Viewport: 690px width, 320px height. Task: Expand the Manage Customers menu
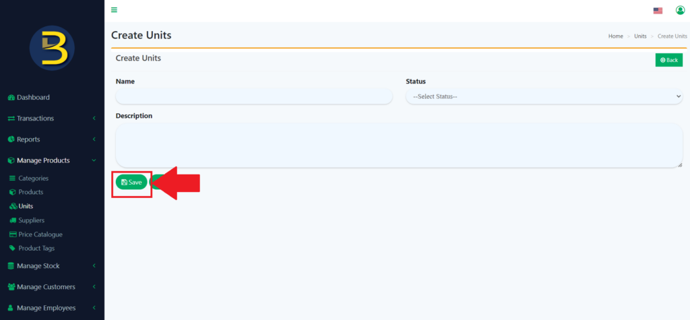46,287
